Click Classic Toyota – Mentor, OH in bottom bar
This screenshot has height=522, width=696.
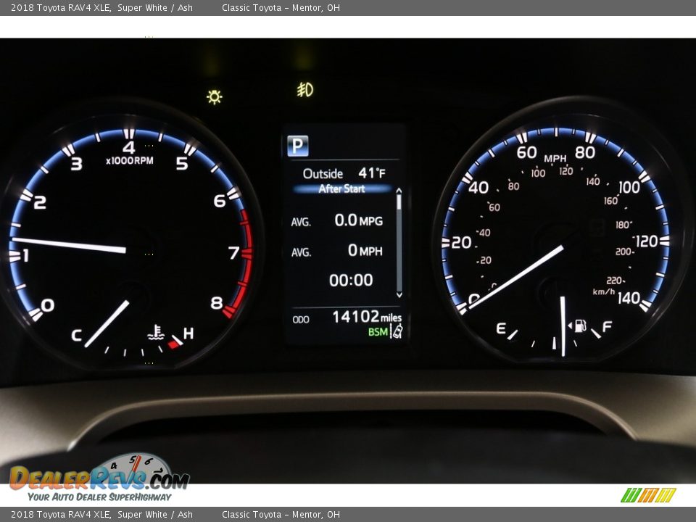click(281, 515)
